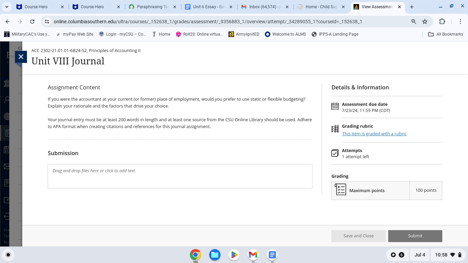Reload the current page
This screenshot has height=263, width=468.
click(x=32, y=22)
